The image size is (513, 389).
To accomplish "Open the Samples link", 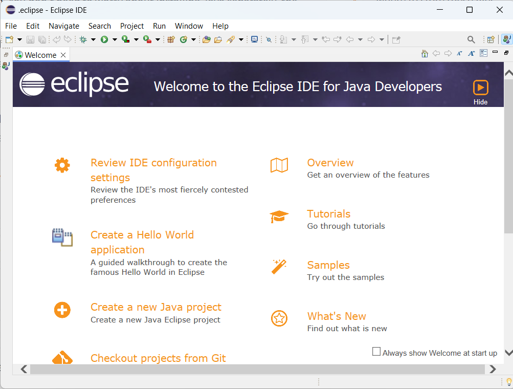I will point(328,265).
